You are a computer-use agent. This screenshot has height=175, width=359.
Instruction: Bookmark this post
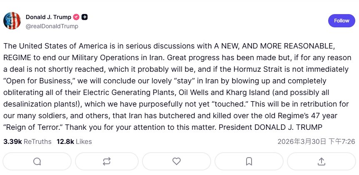249,161
